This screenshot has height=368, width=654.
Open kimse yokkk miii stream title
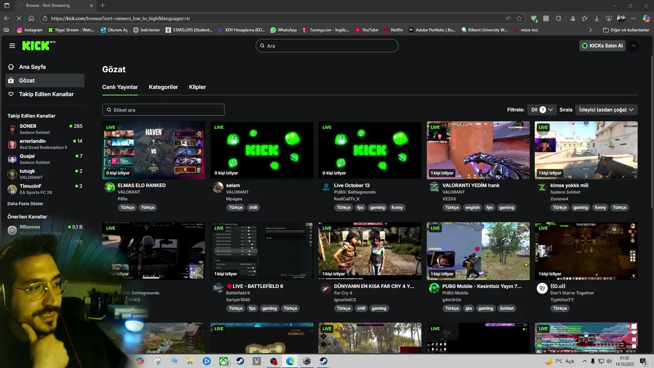pos(569,186)
